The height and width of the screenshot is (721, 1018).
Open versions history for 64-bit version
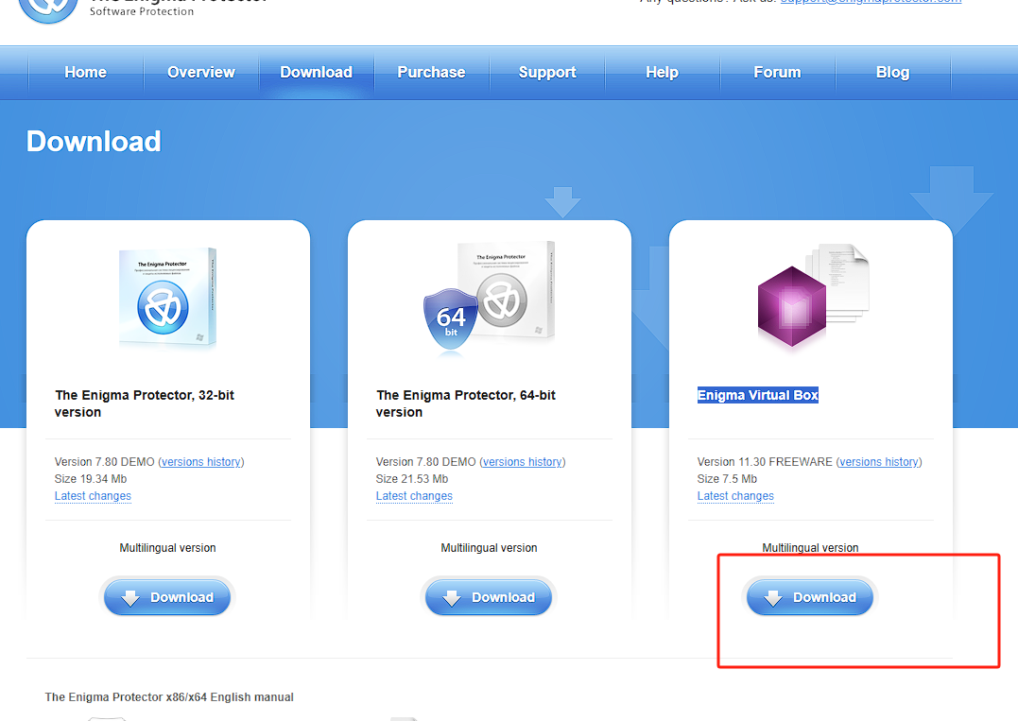coord(523,462)
